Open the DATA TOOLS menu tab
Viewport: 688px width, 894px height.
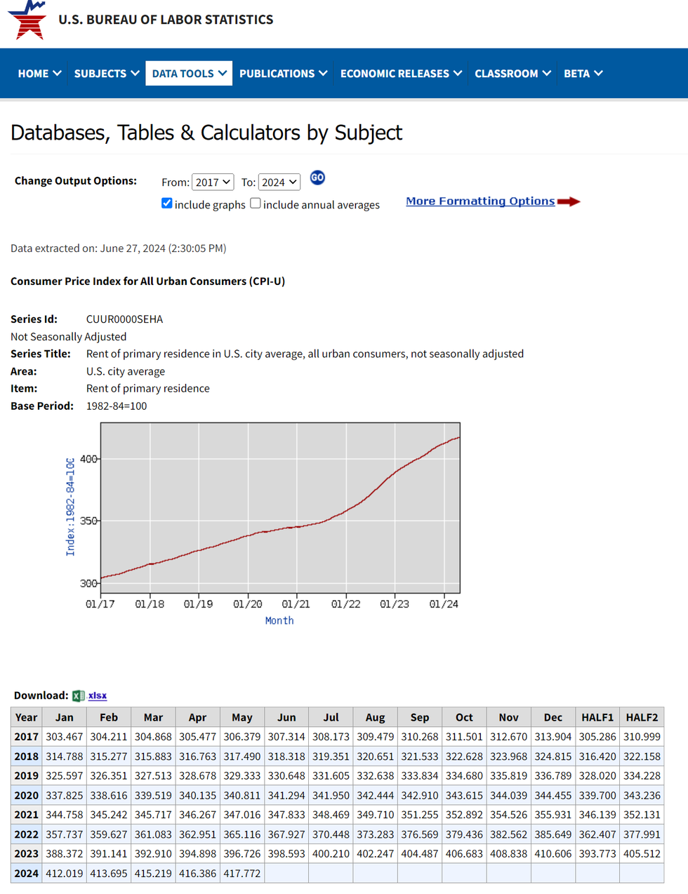(189, 73)
